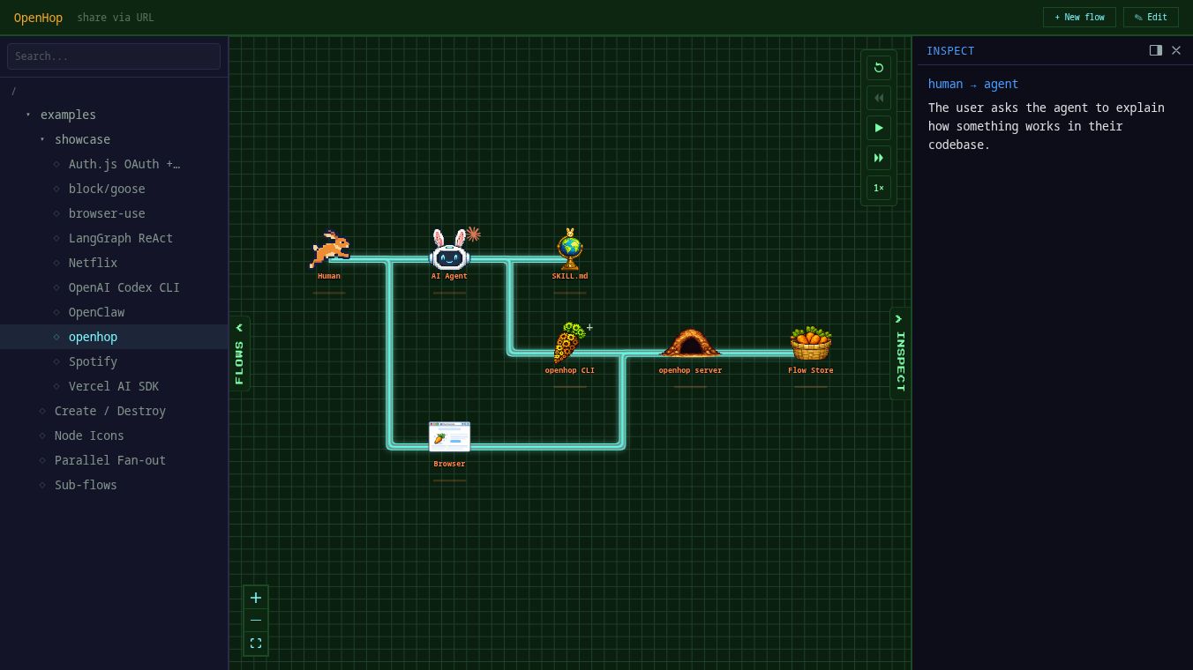Click the OpenHop logo link
The width and height of the screenshot is (1193, 670).
[x=38, y=18]
